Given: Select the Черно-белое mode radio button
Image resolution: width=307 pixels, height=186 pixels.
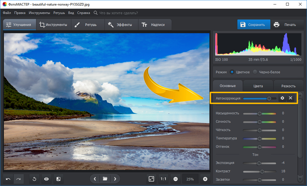Looking at the screenshot, I should pyautogui.click(x=255, y=72).
